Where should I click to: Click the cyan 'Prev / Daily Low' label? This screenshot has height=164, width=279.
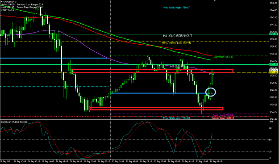click(176, 118)
